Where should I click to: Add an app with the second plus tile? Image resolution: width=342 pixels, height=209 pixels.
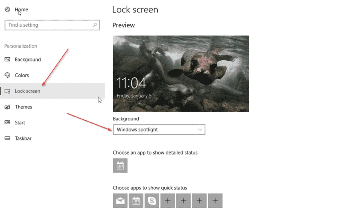[x=183, y=201]
